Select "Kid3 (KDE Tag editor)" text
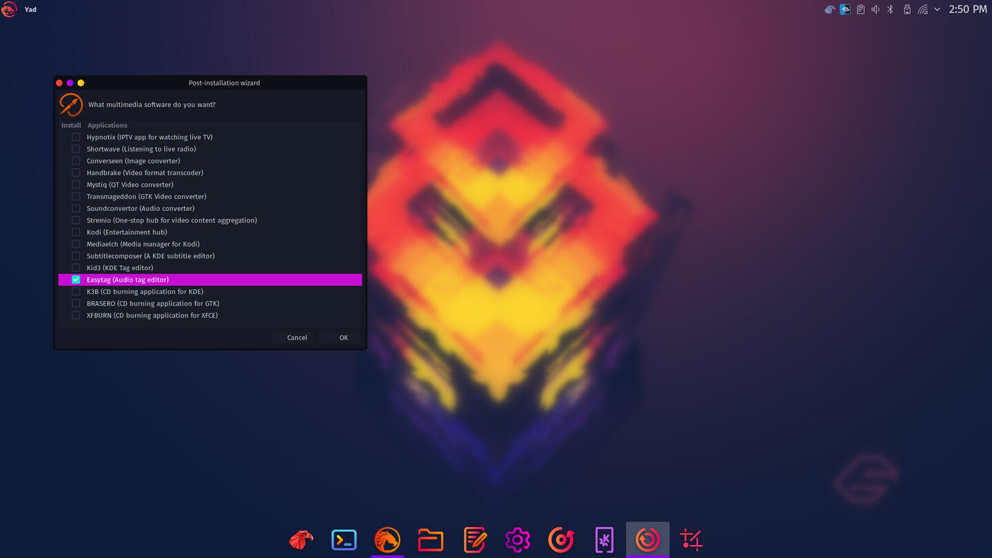This screenshot has height=558, width=992. [120, 268]
